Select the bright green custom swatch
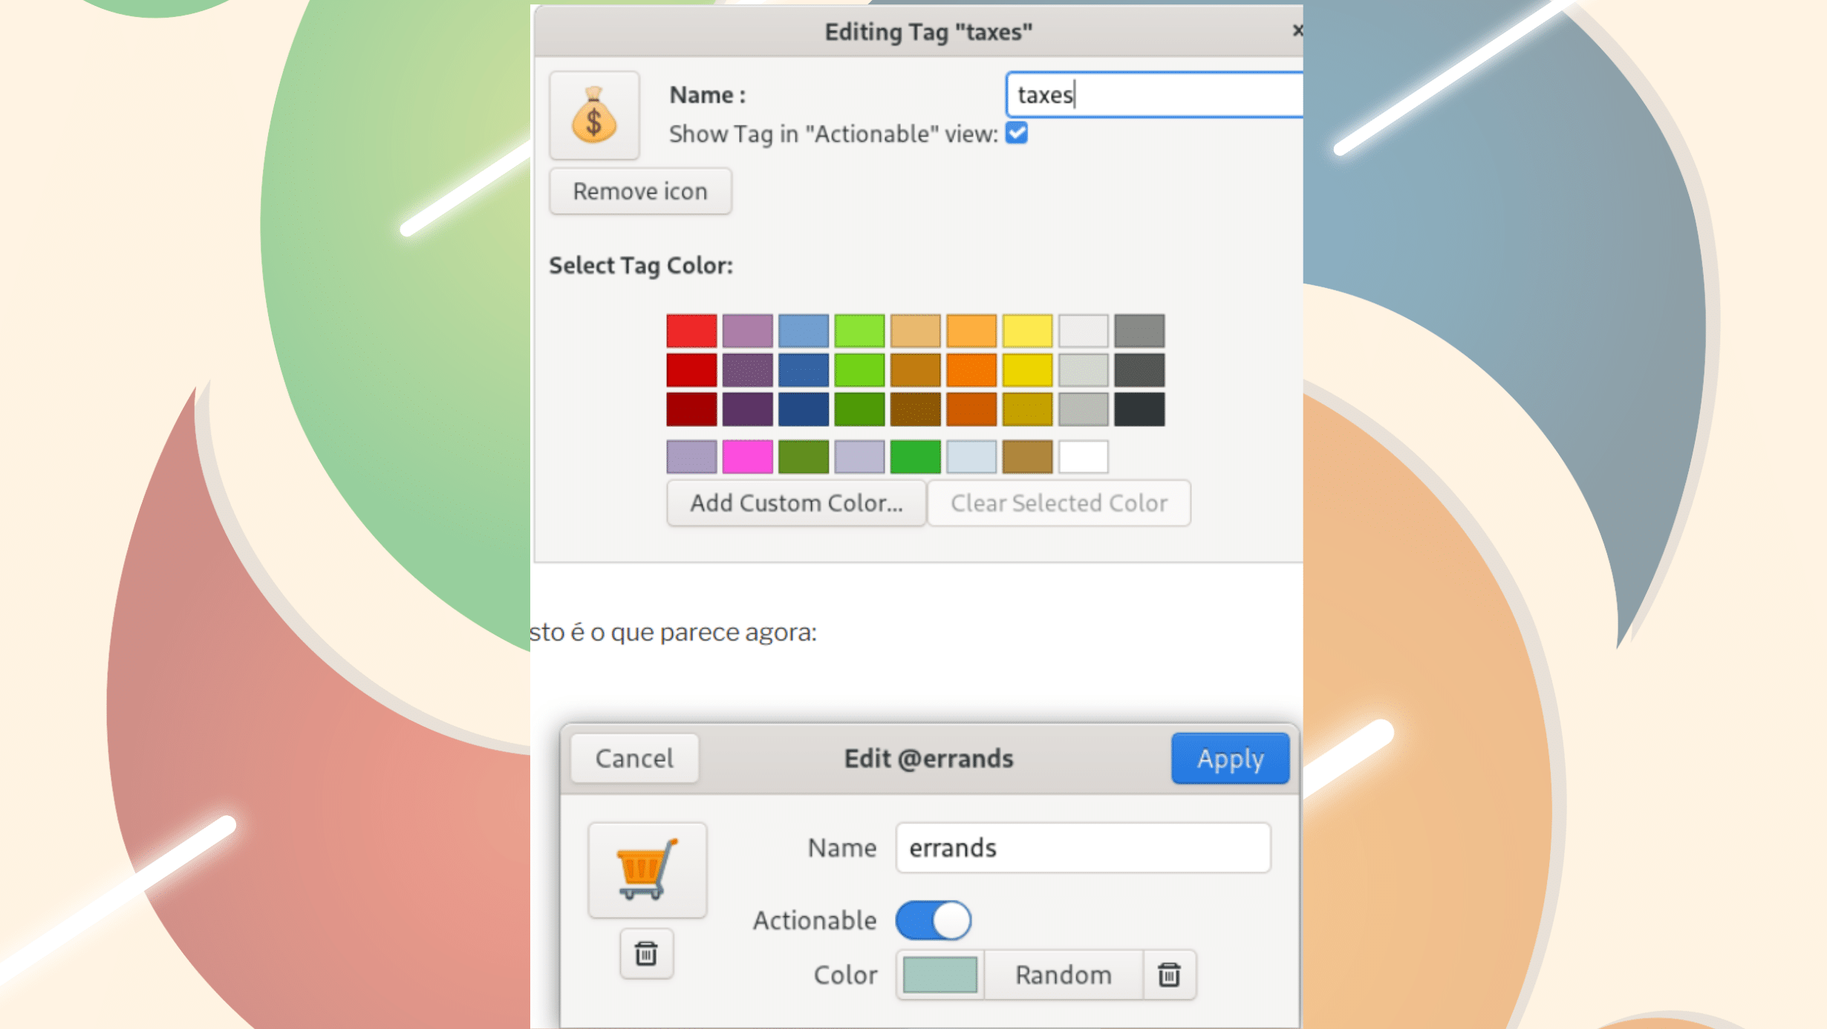Image resolution: width=1827 pixels, height=1029 pixels. [916, 457]
